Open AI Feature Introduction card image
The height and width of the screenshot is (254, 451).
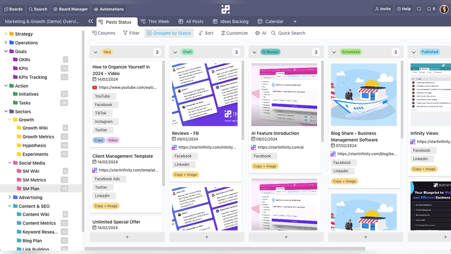(284, 95)
